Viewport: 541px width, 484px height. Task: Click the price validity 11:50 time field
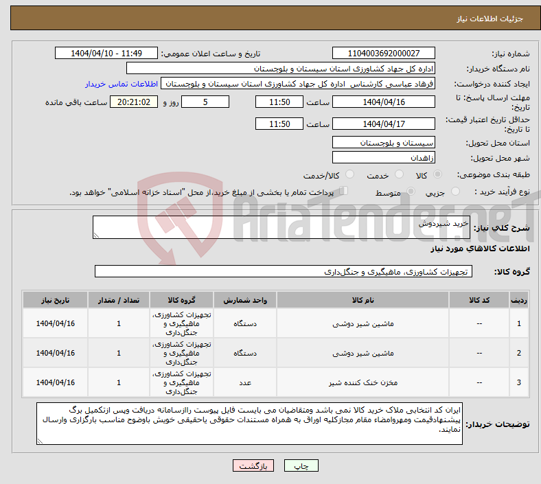(x=279, y=124)
